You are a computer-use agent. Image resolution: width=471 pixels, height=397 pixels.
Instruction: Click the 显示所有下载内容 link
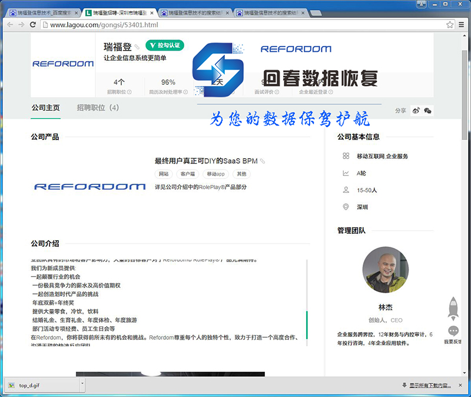coord(430,385)
